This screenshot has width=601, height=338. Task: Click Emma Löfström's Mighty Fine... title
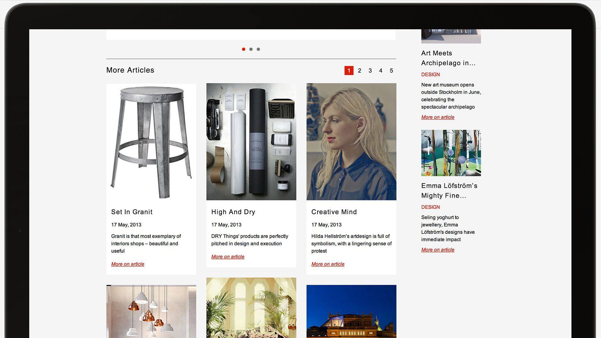pyautogui.click(x=449, y=190)
